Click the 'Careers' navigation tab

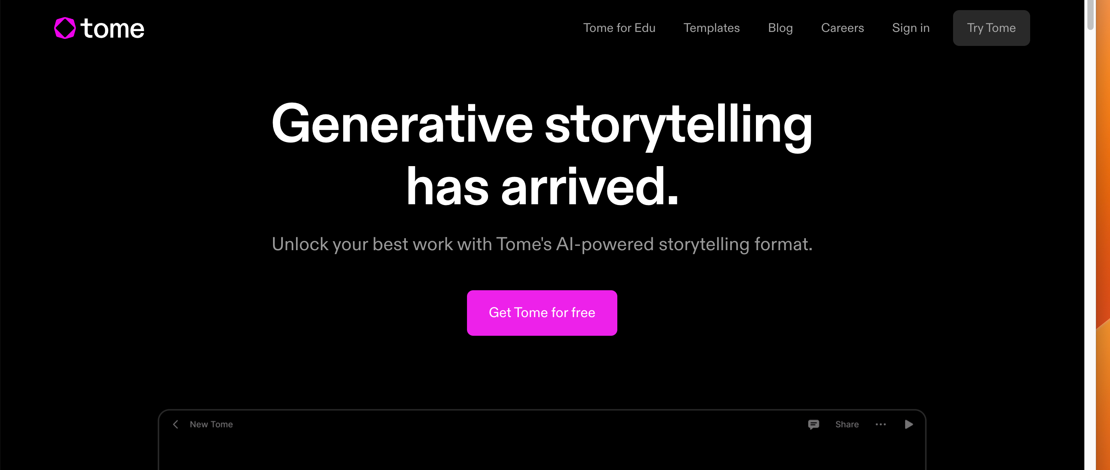pos(842,28)
